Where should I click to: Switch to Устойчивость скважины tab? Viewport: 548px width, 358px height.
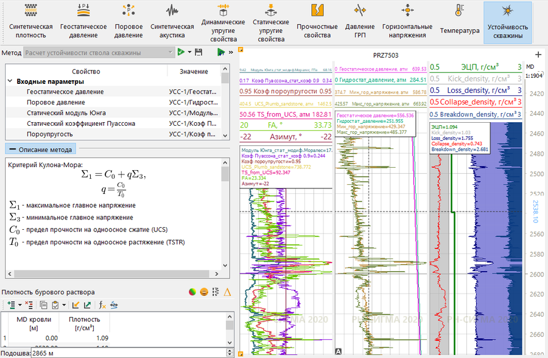click(x=507, y=22)
